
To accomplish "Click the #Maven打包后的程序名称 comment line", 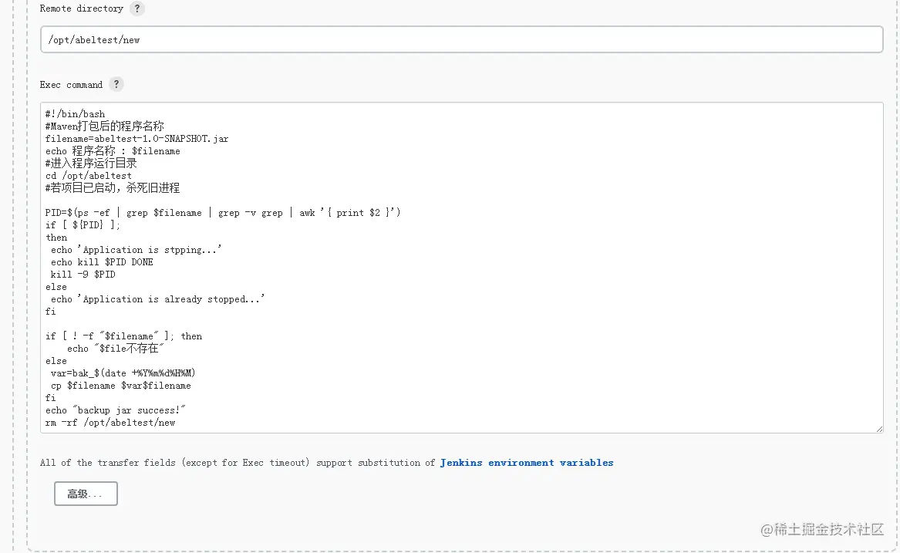I will 105,126.
